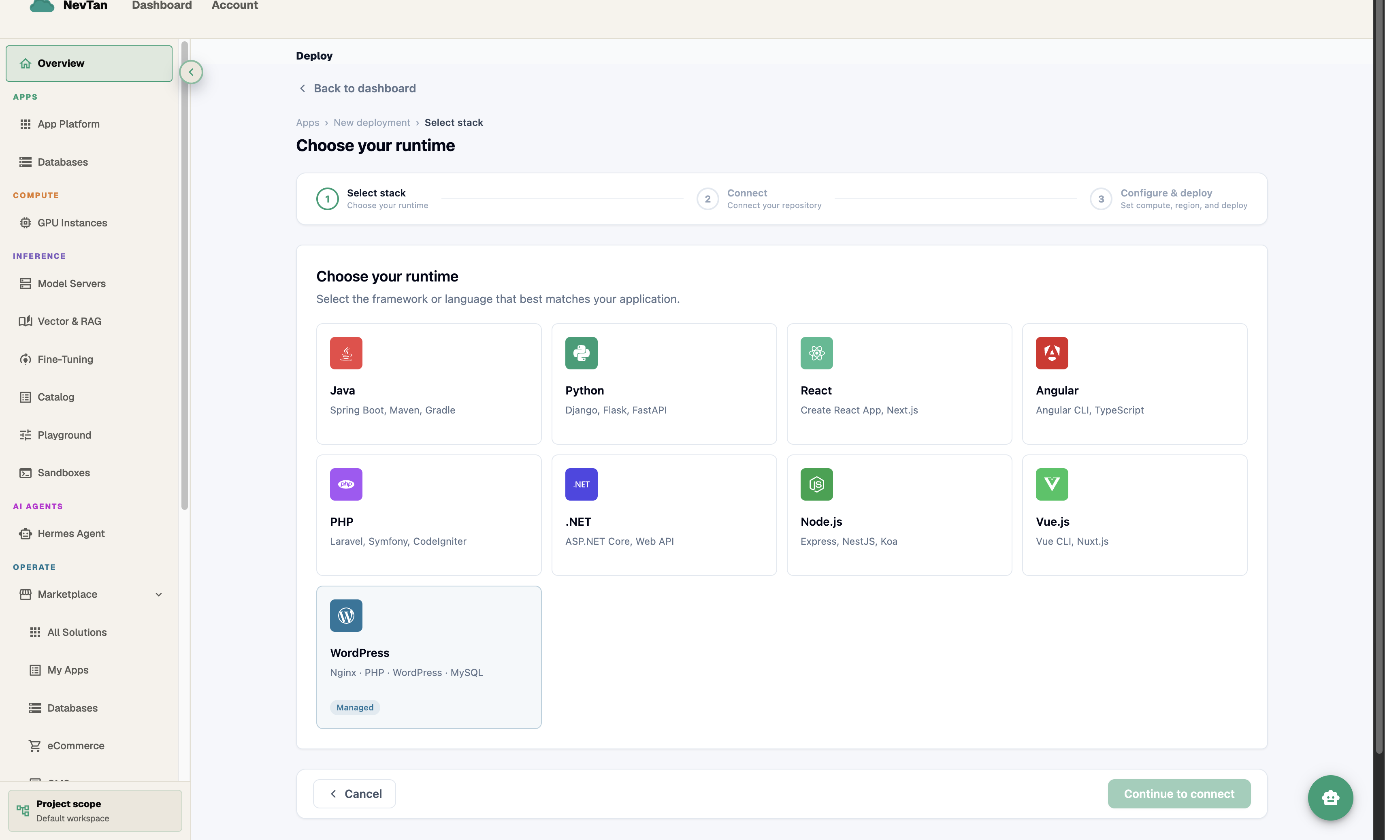The width and height of the screenshot is (1385, 840).
Task: Click Express, NestJS, Koa text
Action: tap(849, 542)
